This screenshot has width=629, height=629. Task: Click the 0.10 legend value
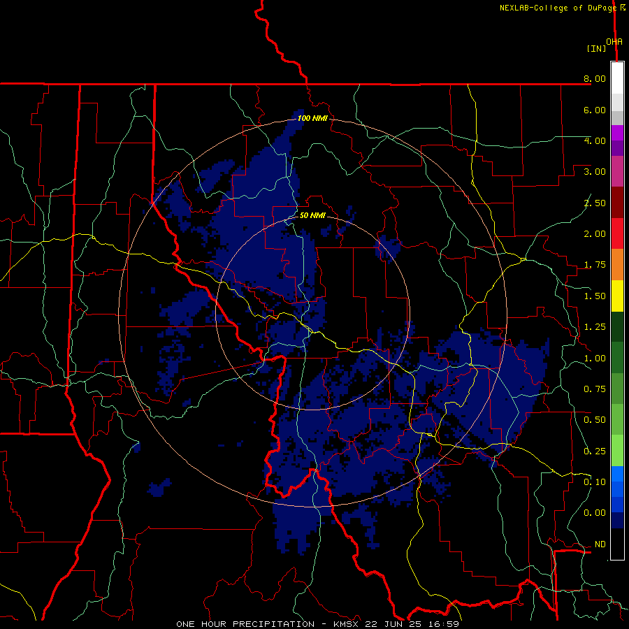click(x=595, y=482)
